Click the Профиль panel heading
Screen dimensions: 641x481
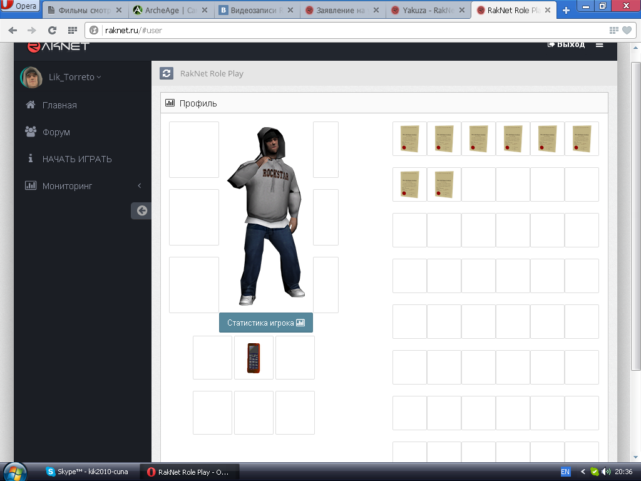coord(198,103)
